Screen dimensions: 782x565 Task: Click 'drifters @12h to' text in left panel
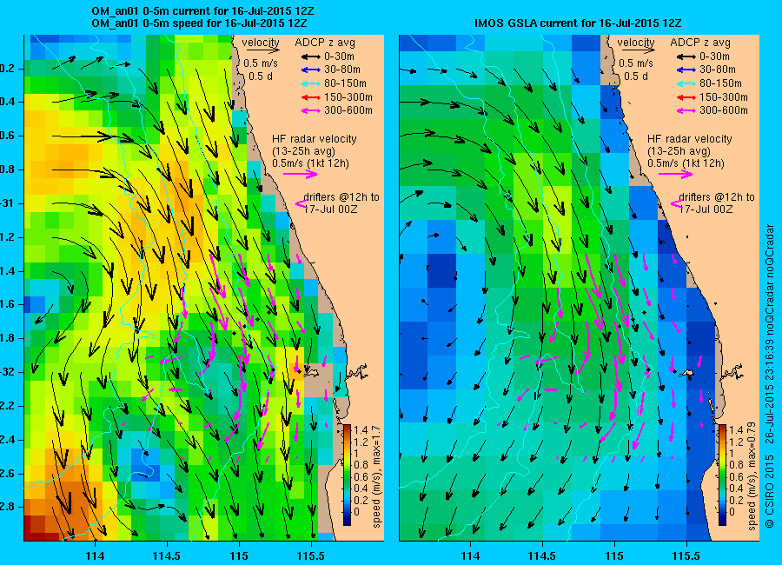point(341,197)
